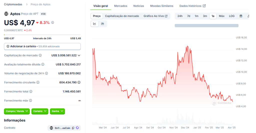Select Capitalização de mercado chart toggle
The width and height of the screenshot is (256, 133).
pyautogui.click(x=122, y=16)
